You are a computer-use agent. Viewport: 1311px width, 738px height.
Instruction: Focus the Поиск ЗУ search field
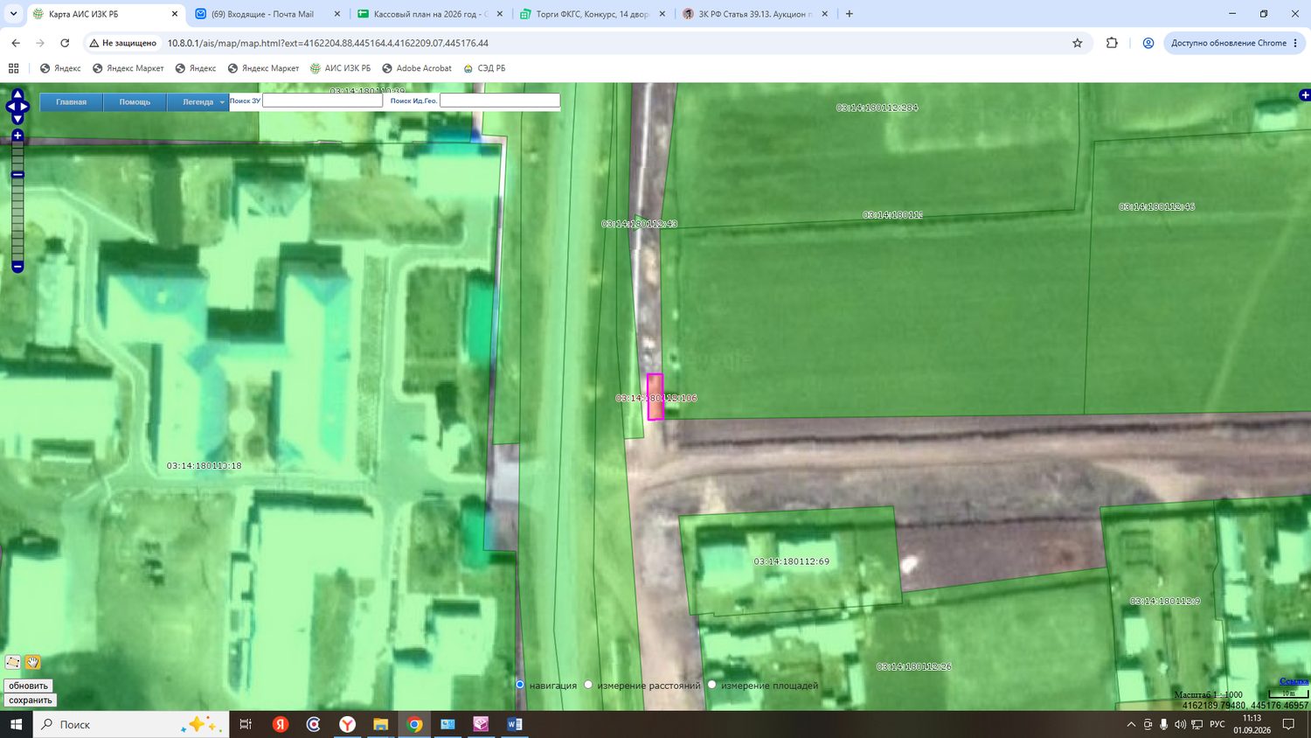(323, 101)
